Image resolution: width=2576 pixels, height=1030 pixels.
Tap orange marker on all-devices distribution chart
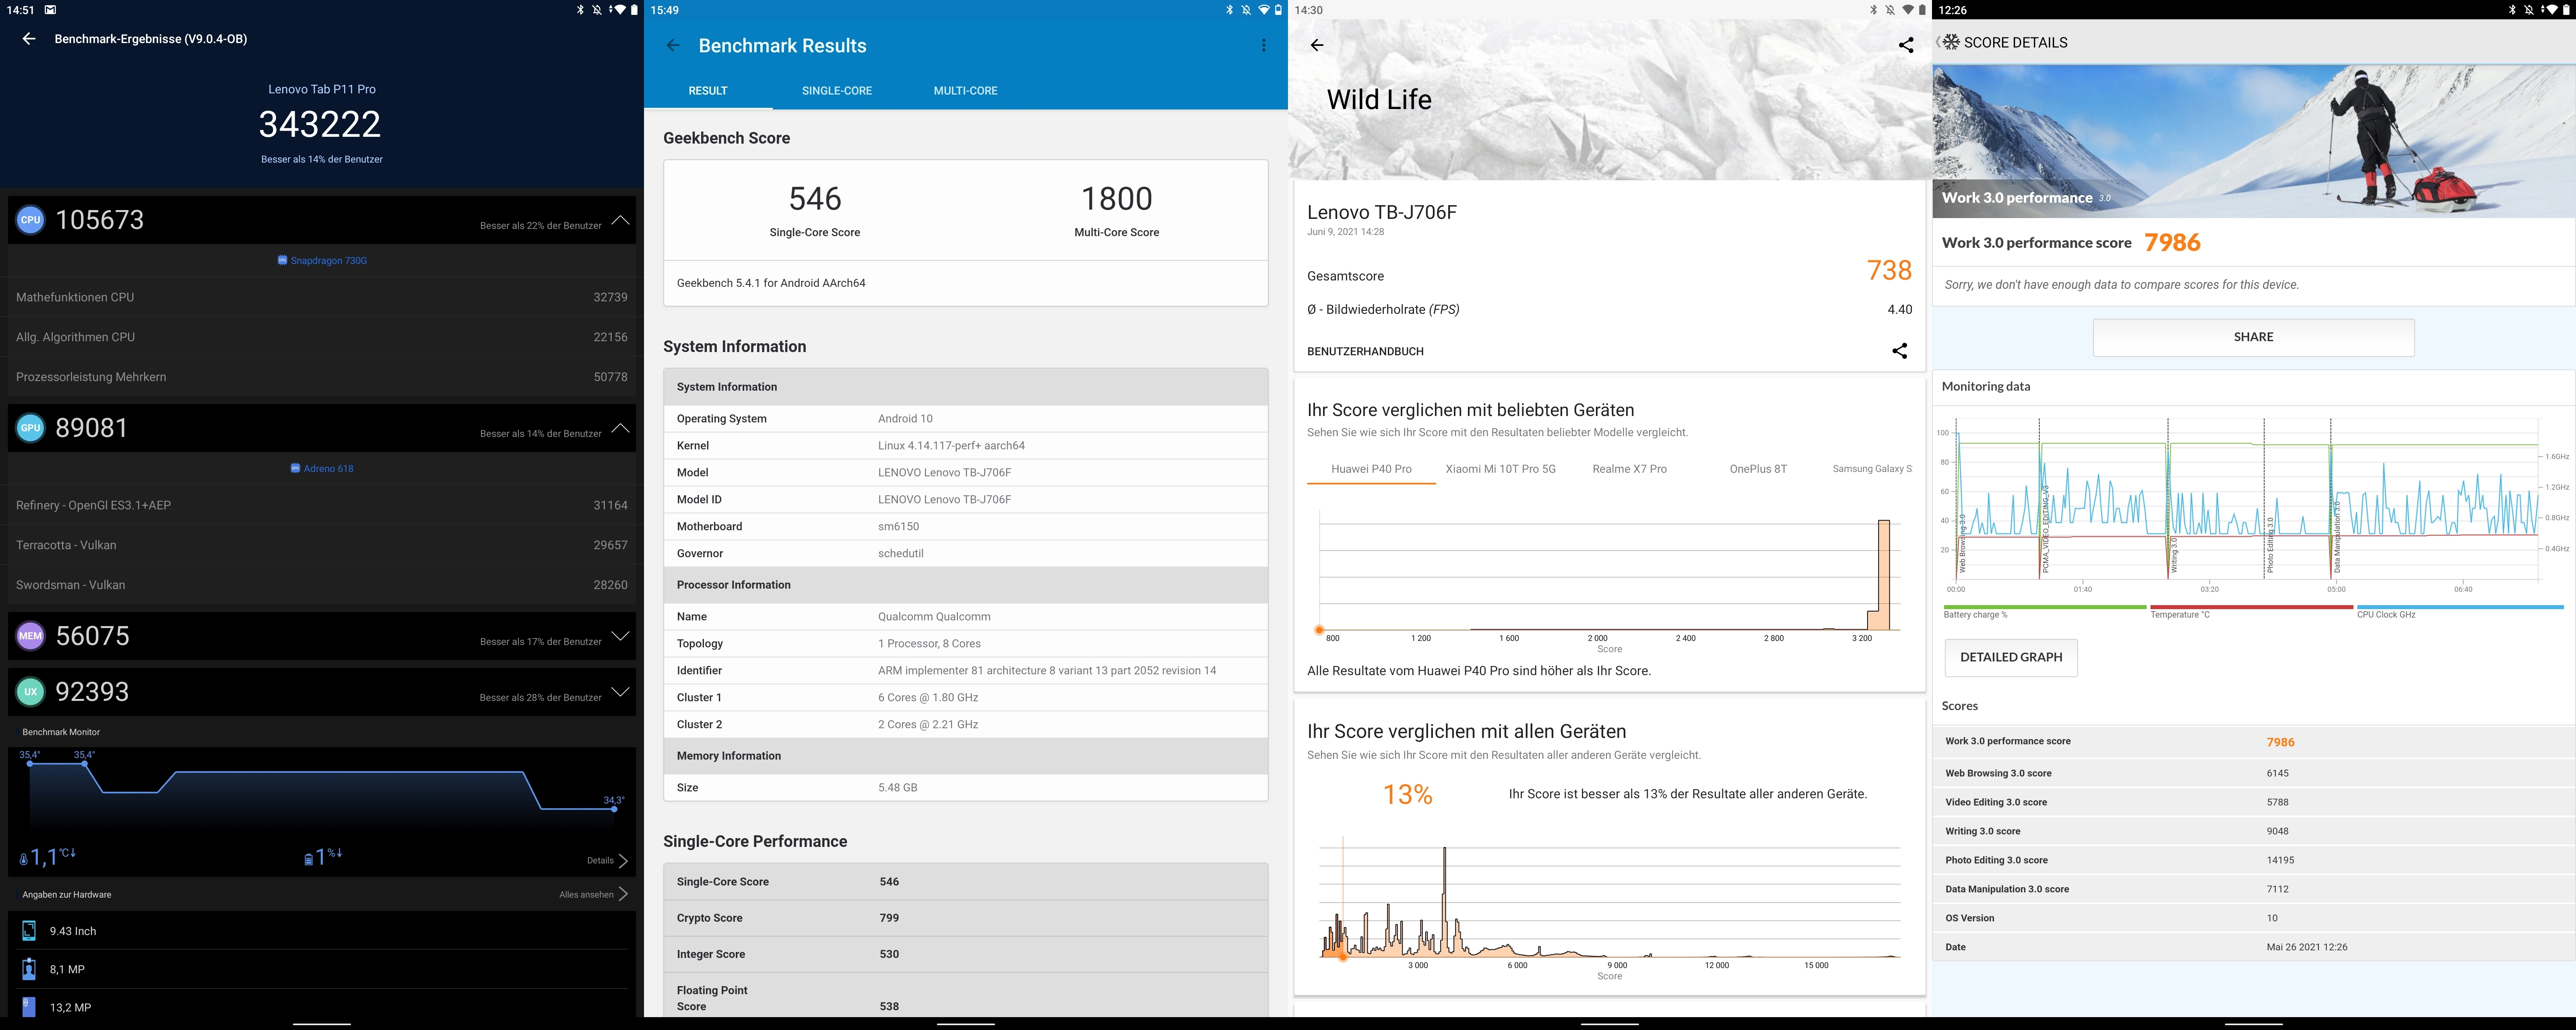(1343, 957)
